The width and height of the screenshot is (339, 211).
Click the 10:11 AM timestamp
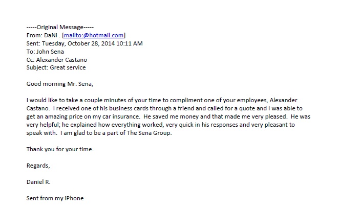pos(130,43)
